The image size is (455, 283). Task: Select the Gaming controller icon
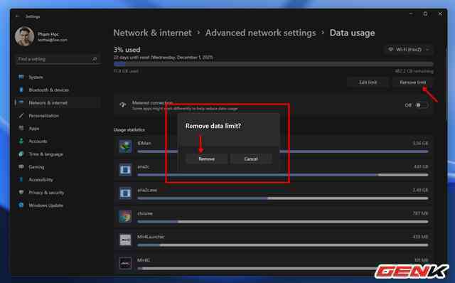click(21, 167)
